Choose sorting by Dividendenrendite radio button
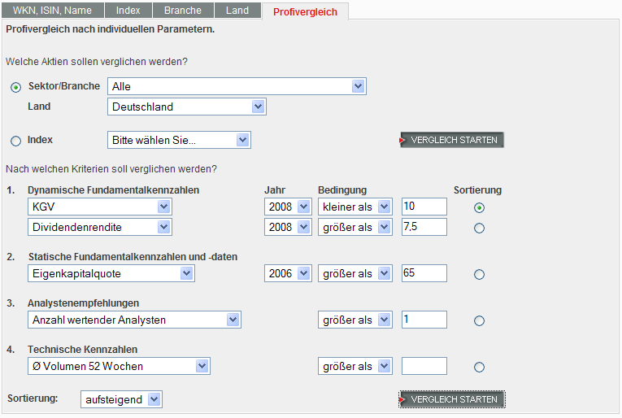 pyautogui.click(x=479, y=228)
